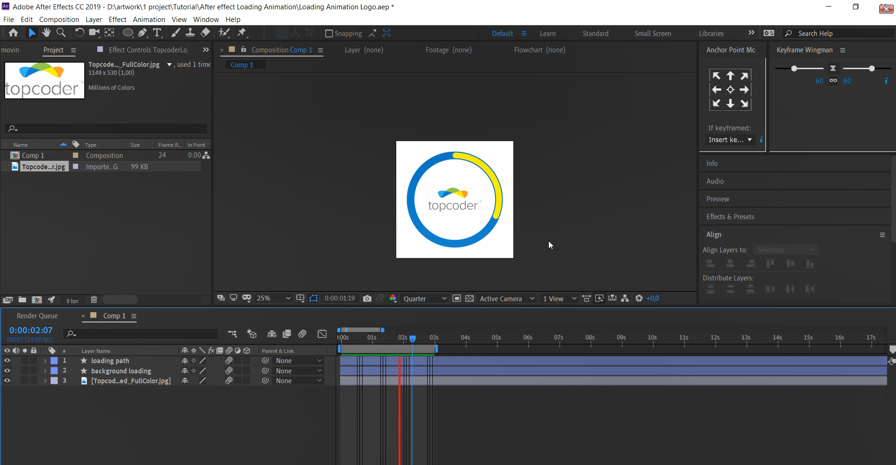Select the Puppet Pin tool

242,33
